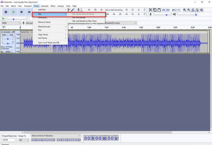The width and height of the screenshot is (212, 145).
Task: Click the audio position time display
Action: click(101, 138)
